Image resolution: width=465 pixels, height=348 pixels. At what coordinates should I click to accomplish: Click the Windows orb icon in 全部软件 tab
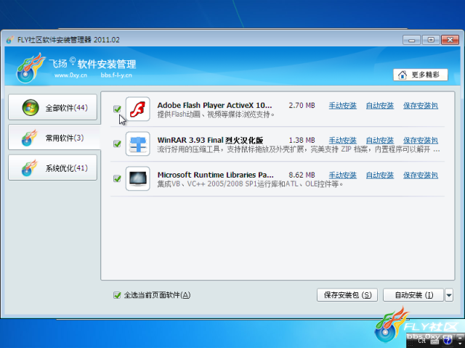[31, 107]
